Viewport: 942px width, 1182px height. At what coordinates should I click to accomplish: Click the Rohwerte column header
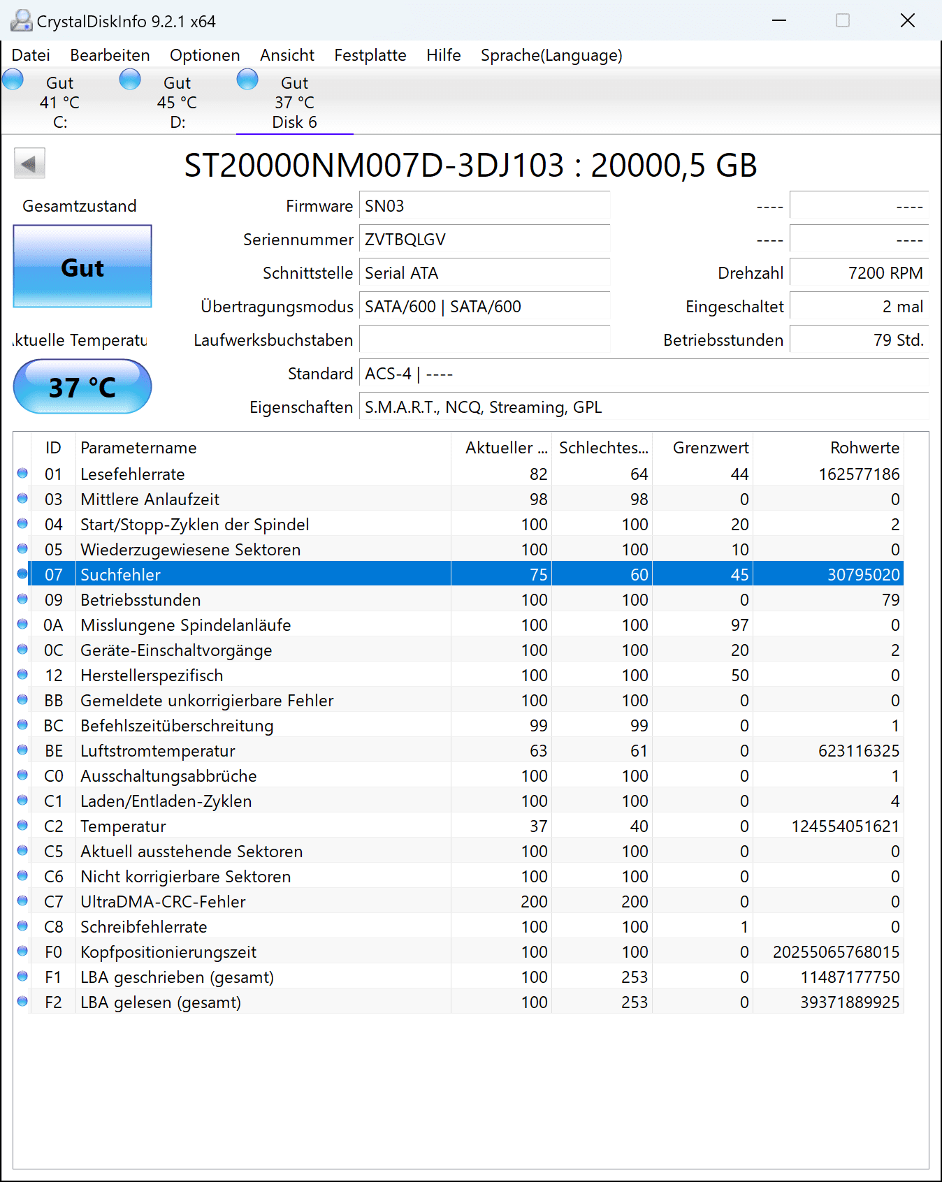point(829,448)
